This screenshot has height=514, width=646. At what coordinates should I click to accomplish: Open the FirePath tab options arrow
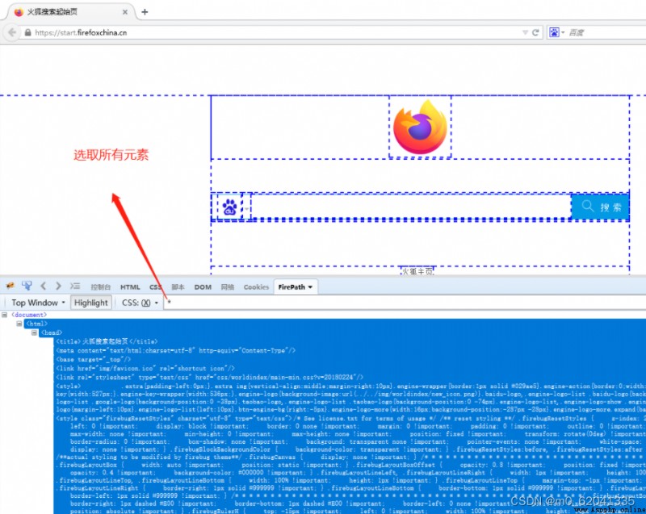[x=310, y=286]
